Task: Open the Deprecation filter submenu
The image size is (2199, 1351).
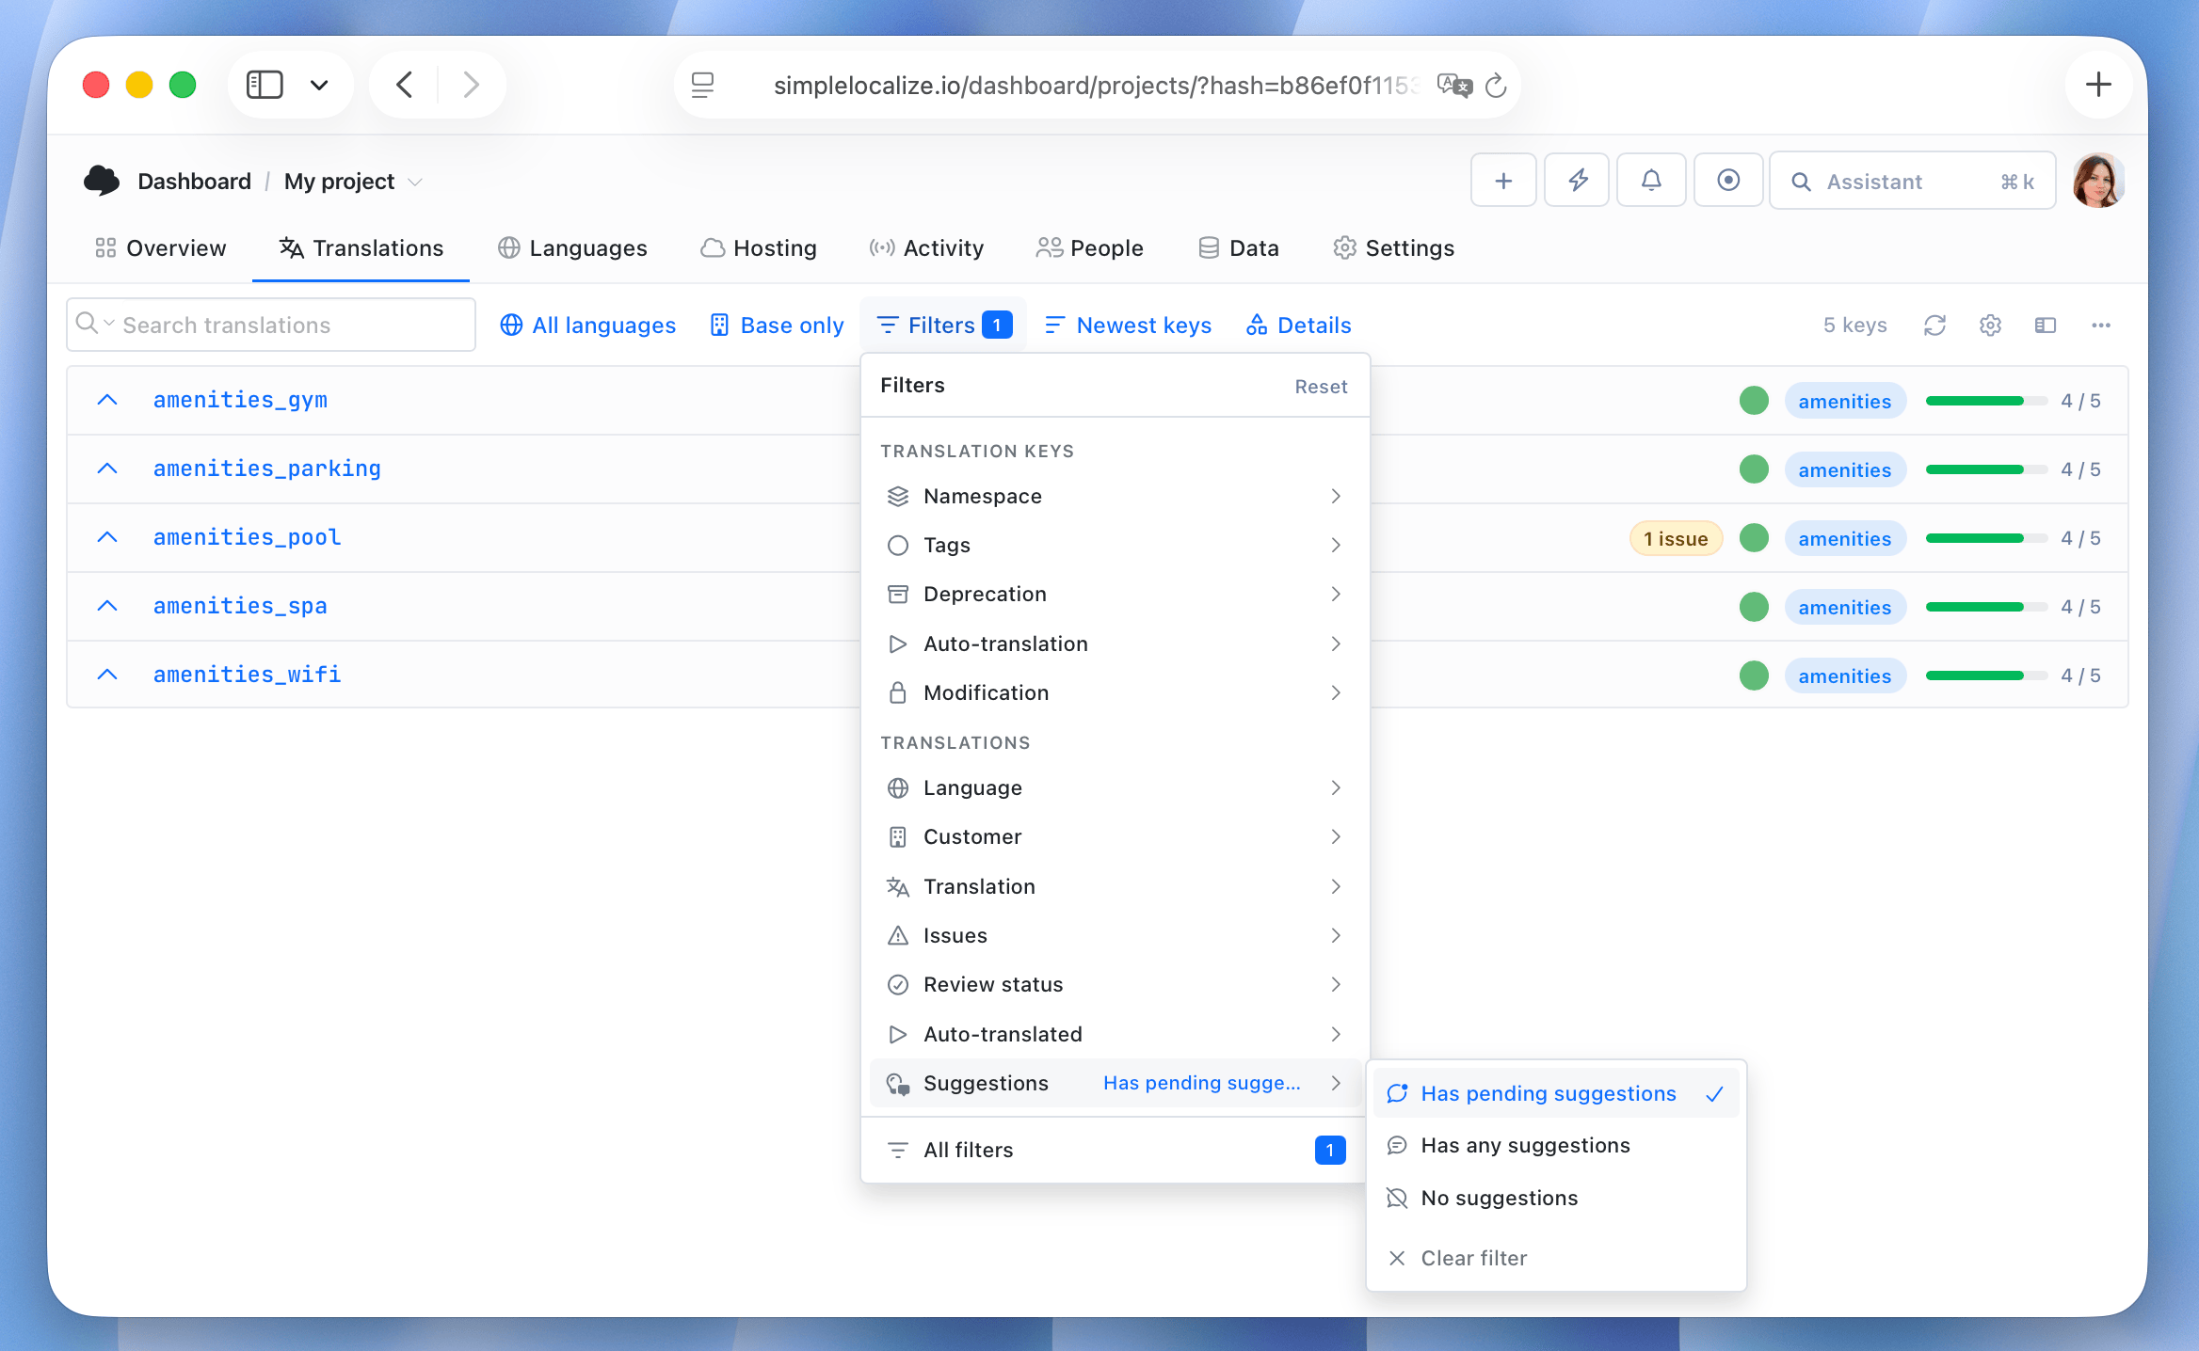Action: pos(1114,594)
